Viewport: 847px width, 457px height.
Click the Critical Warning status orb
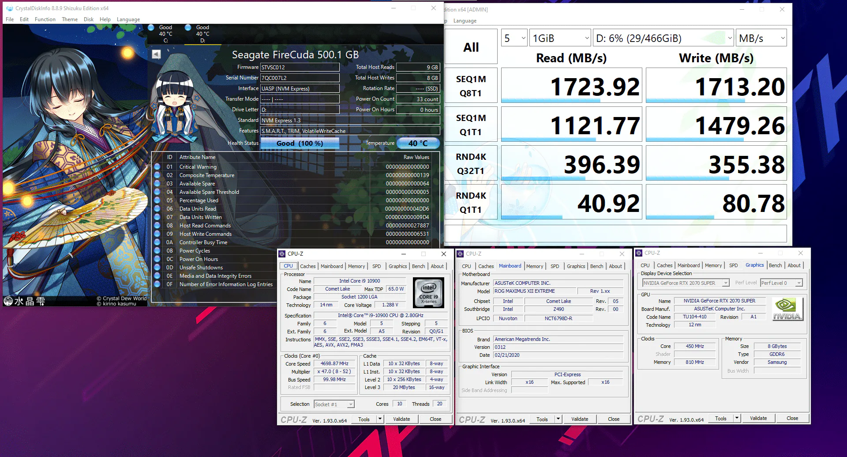tap(157, 167)
